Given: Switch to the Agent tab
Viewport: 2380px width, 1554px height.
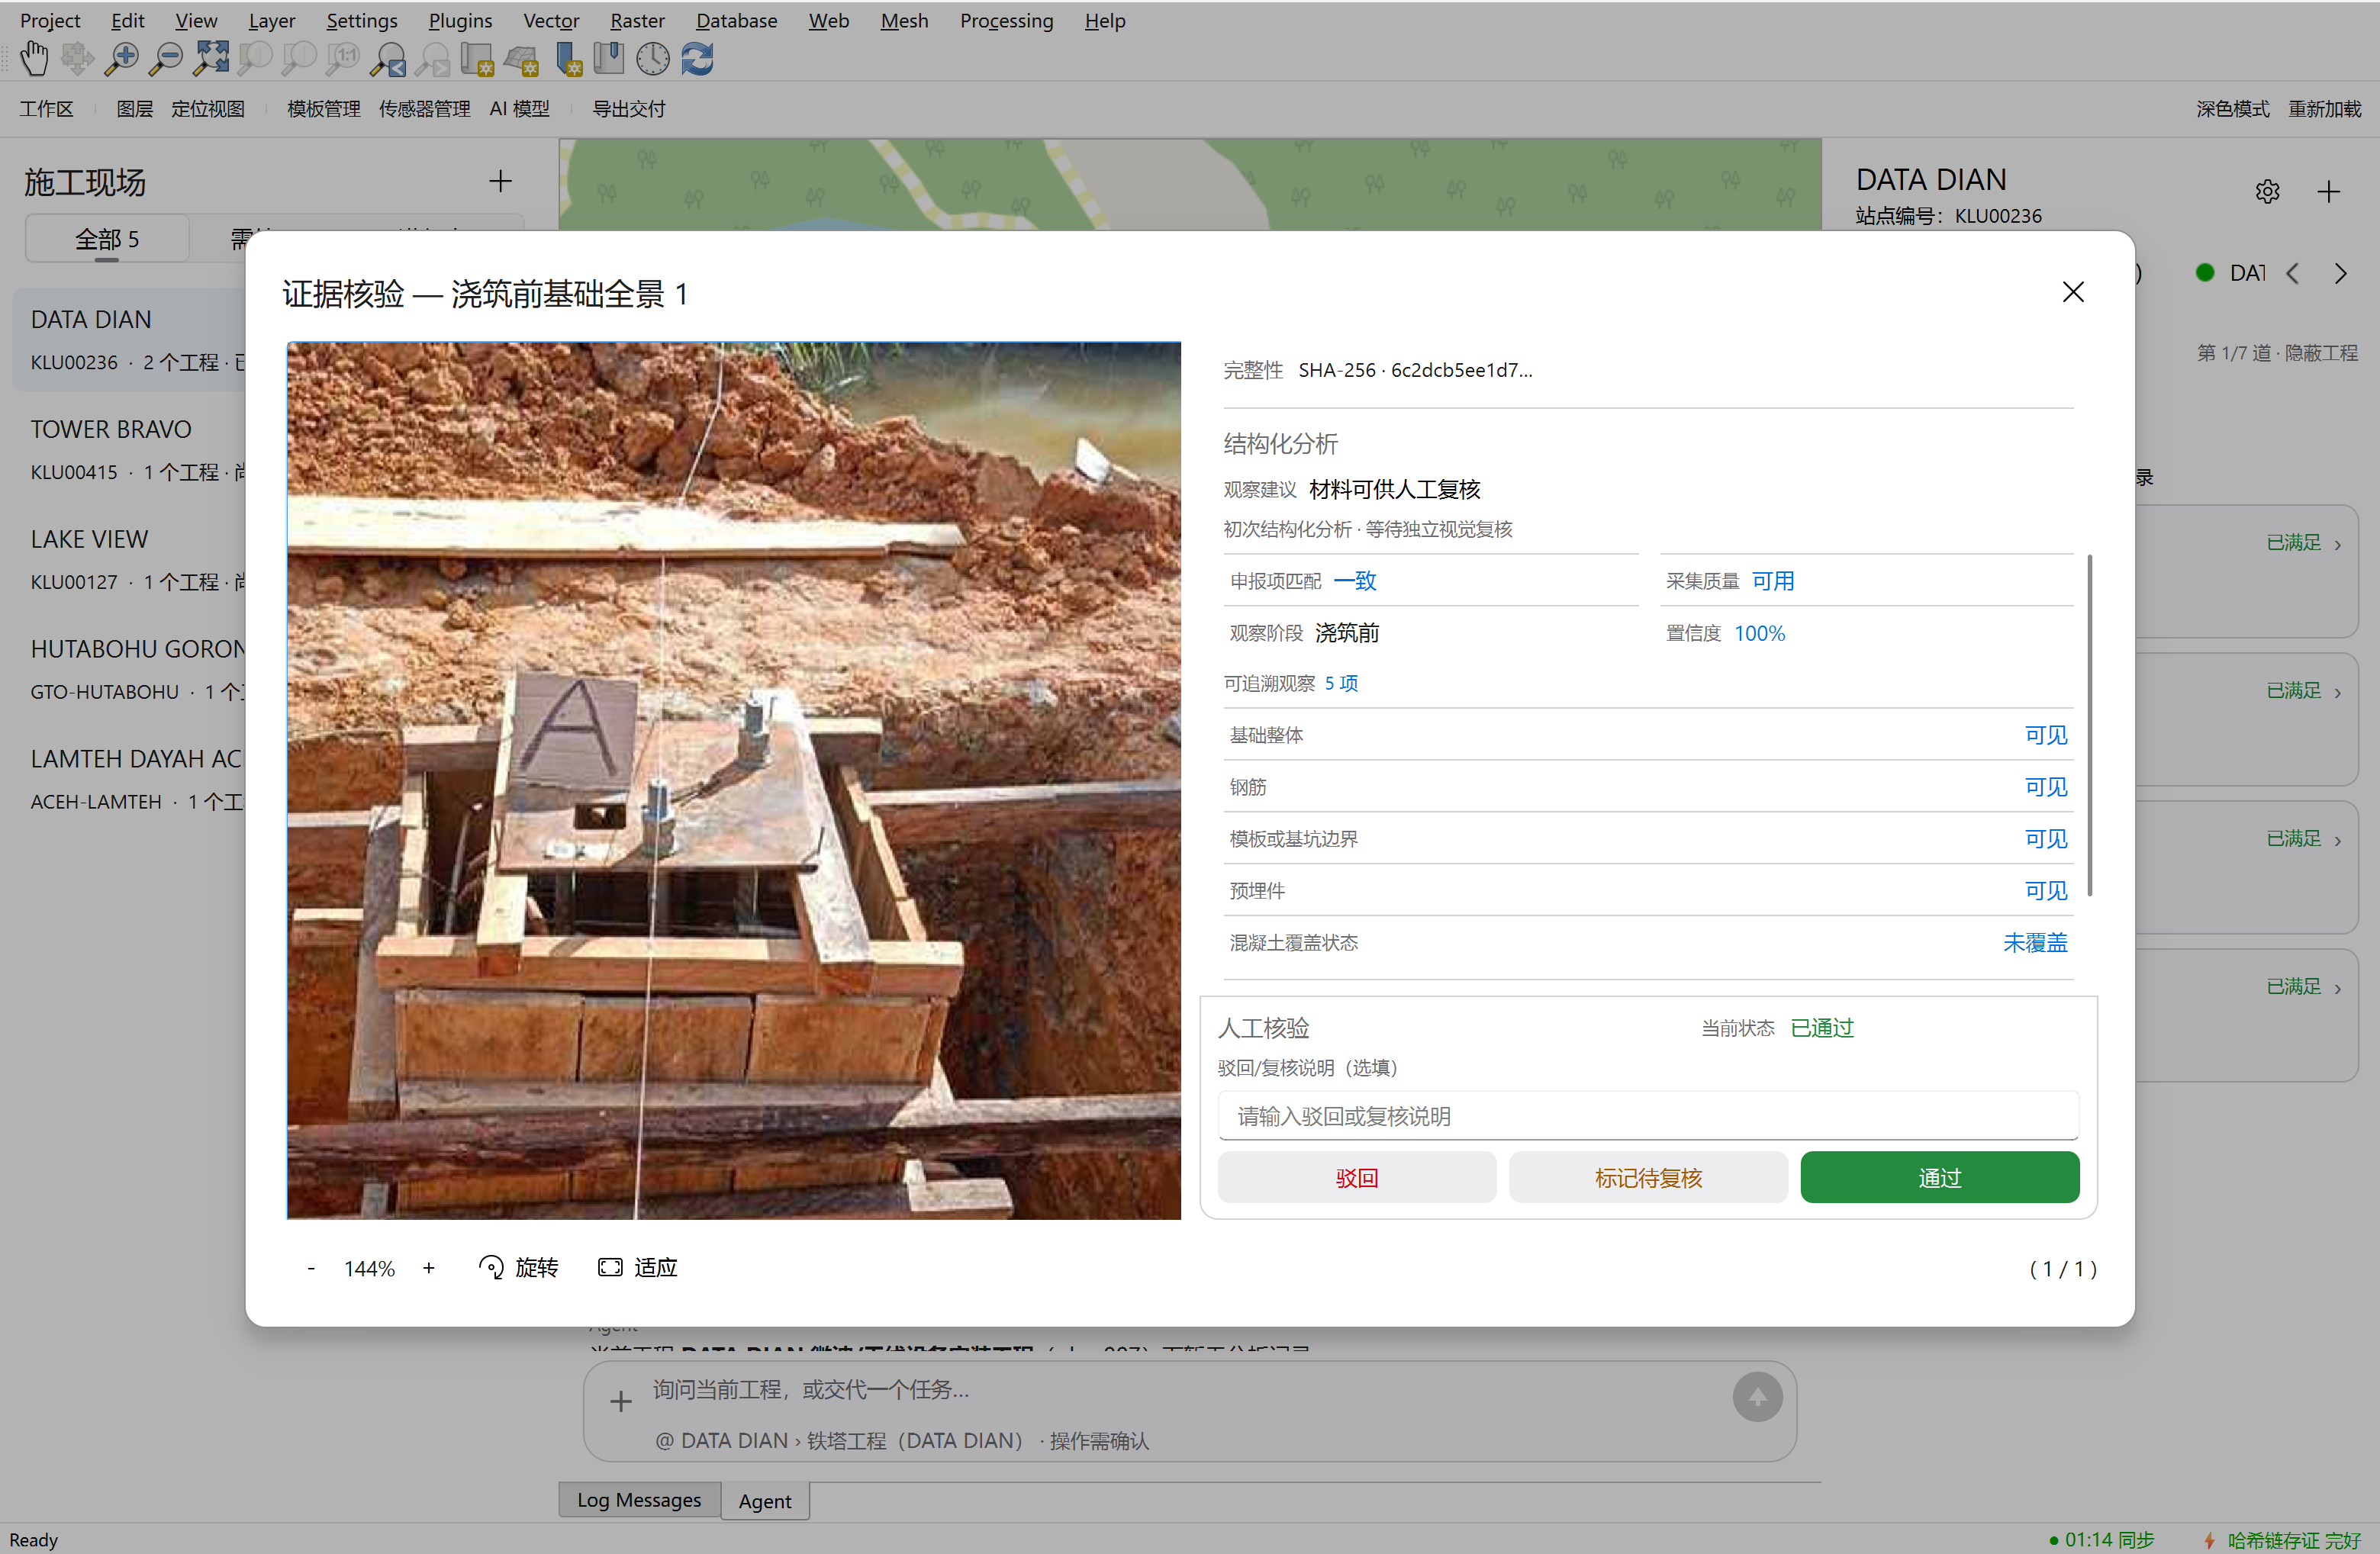Looking at the screenshot, I should point(764,1500).
